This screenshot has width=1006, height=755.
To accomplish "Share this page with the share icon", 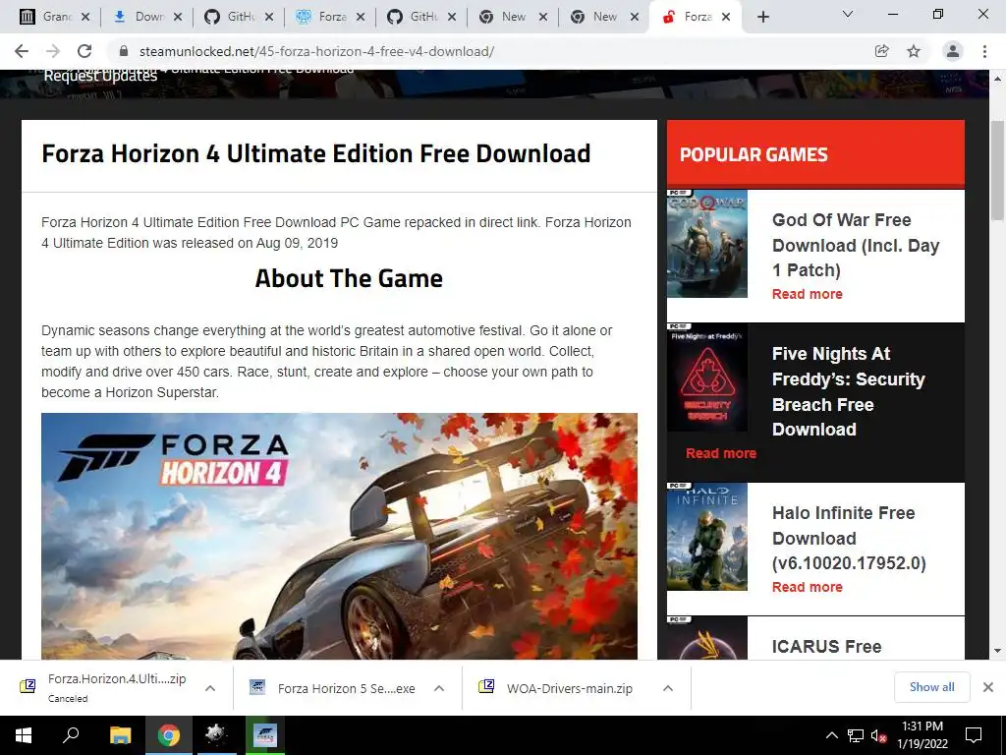I will coord(882,51).
